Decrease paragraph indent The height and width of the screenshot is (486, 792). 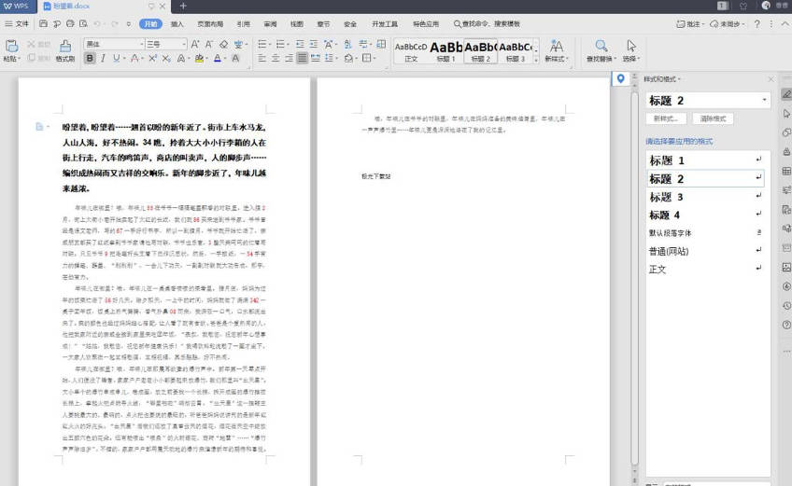pos(300,45)
